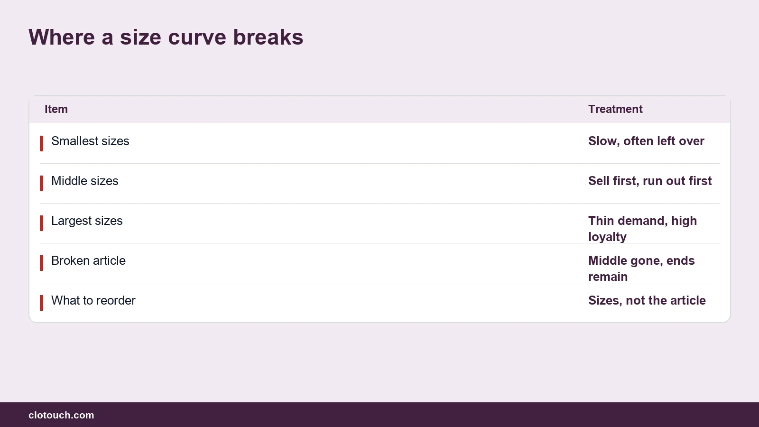Click the 'Middle sizes' row label
The width and height of the screenshot is (759, 427).
click(85, 181)
